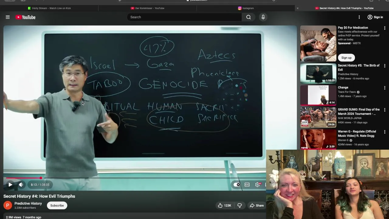Click the progress bar scrubber dot
389x219 pixels.
pyautogui.click(x=41, y=178)
